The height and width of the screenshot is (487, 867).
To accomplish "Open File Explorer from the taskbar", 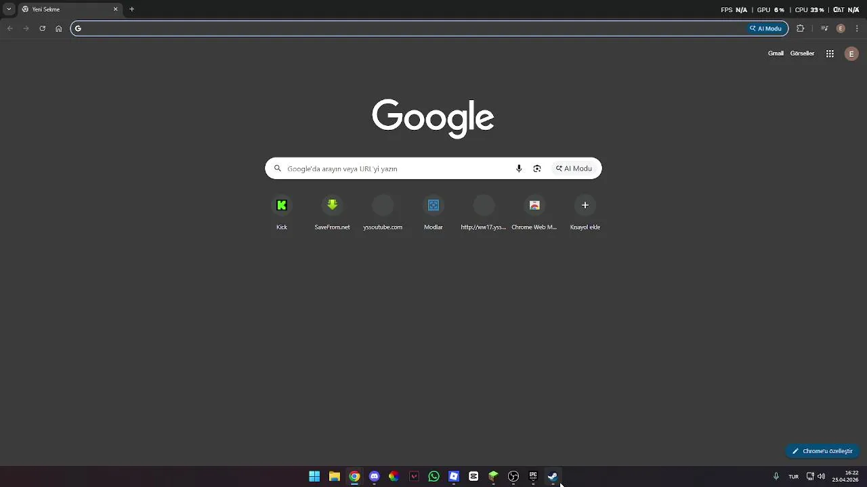I will coord(334,476).
